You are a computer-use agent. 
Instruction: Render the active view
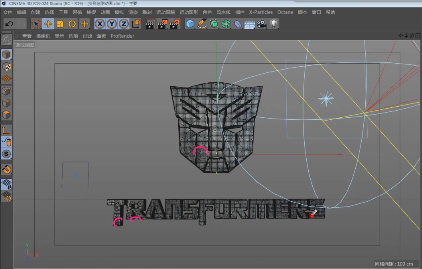[150, 24]
